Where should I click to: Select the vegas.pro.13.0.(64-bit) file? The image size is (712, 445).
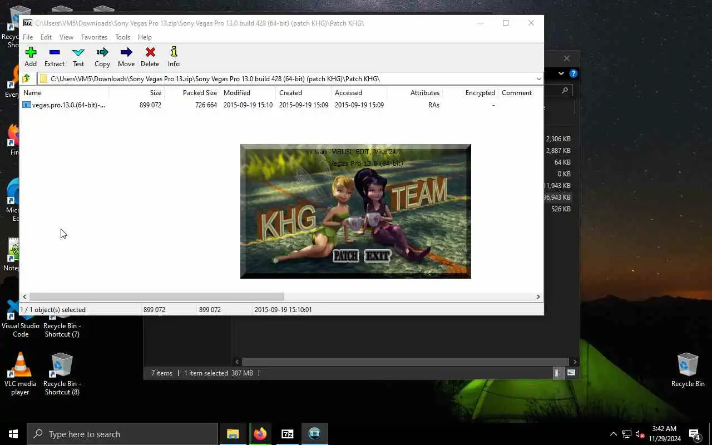point(64,105)
